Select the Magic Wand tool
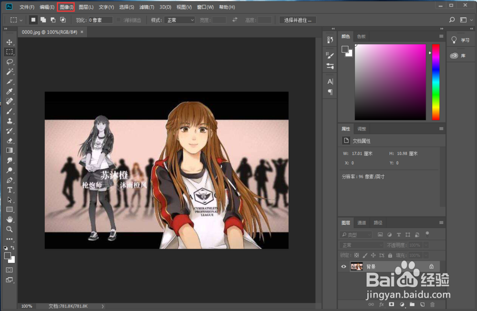 [x=10, y=71]
